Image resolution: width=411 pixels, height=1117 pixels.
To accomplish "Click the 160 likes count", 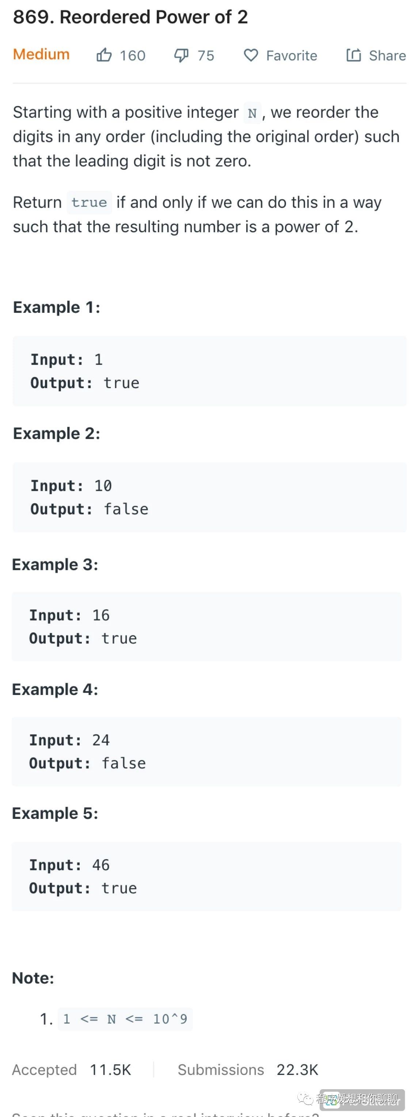I will click(x=133, y=56).
